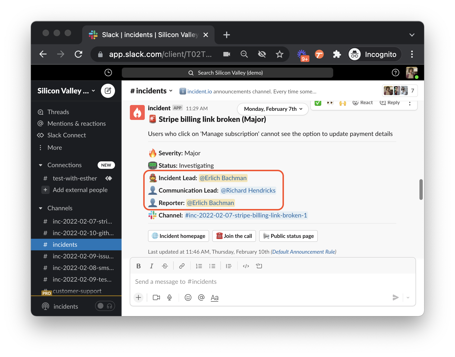Screen dimensions: 455x357
Task: Open the browser extensions puzzle icon
Action: pyautogui.click(x=337, y=54)
